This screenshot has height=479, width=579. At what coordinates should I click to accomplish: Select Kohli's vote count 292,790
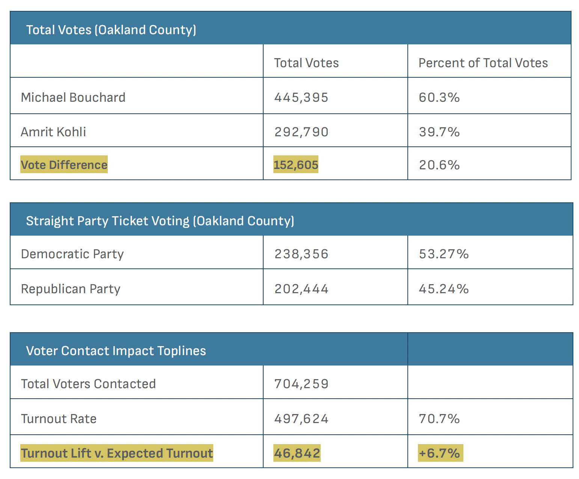pos(301,132)
